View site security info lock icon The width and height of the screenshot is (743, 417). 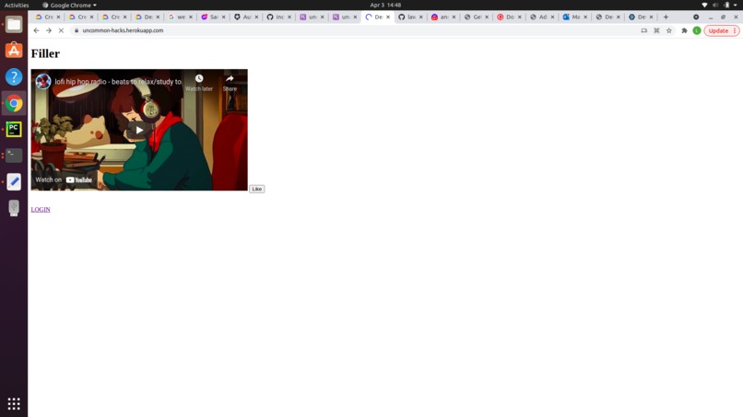click(77, 30)
